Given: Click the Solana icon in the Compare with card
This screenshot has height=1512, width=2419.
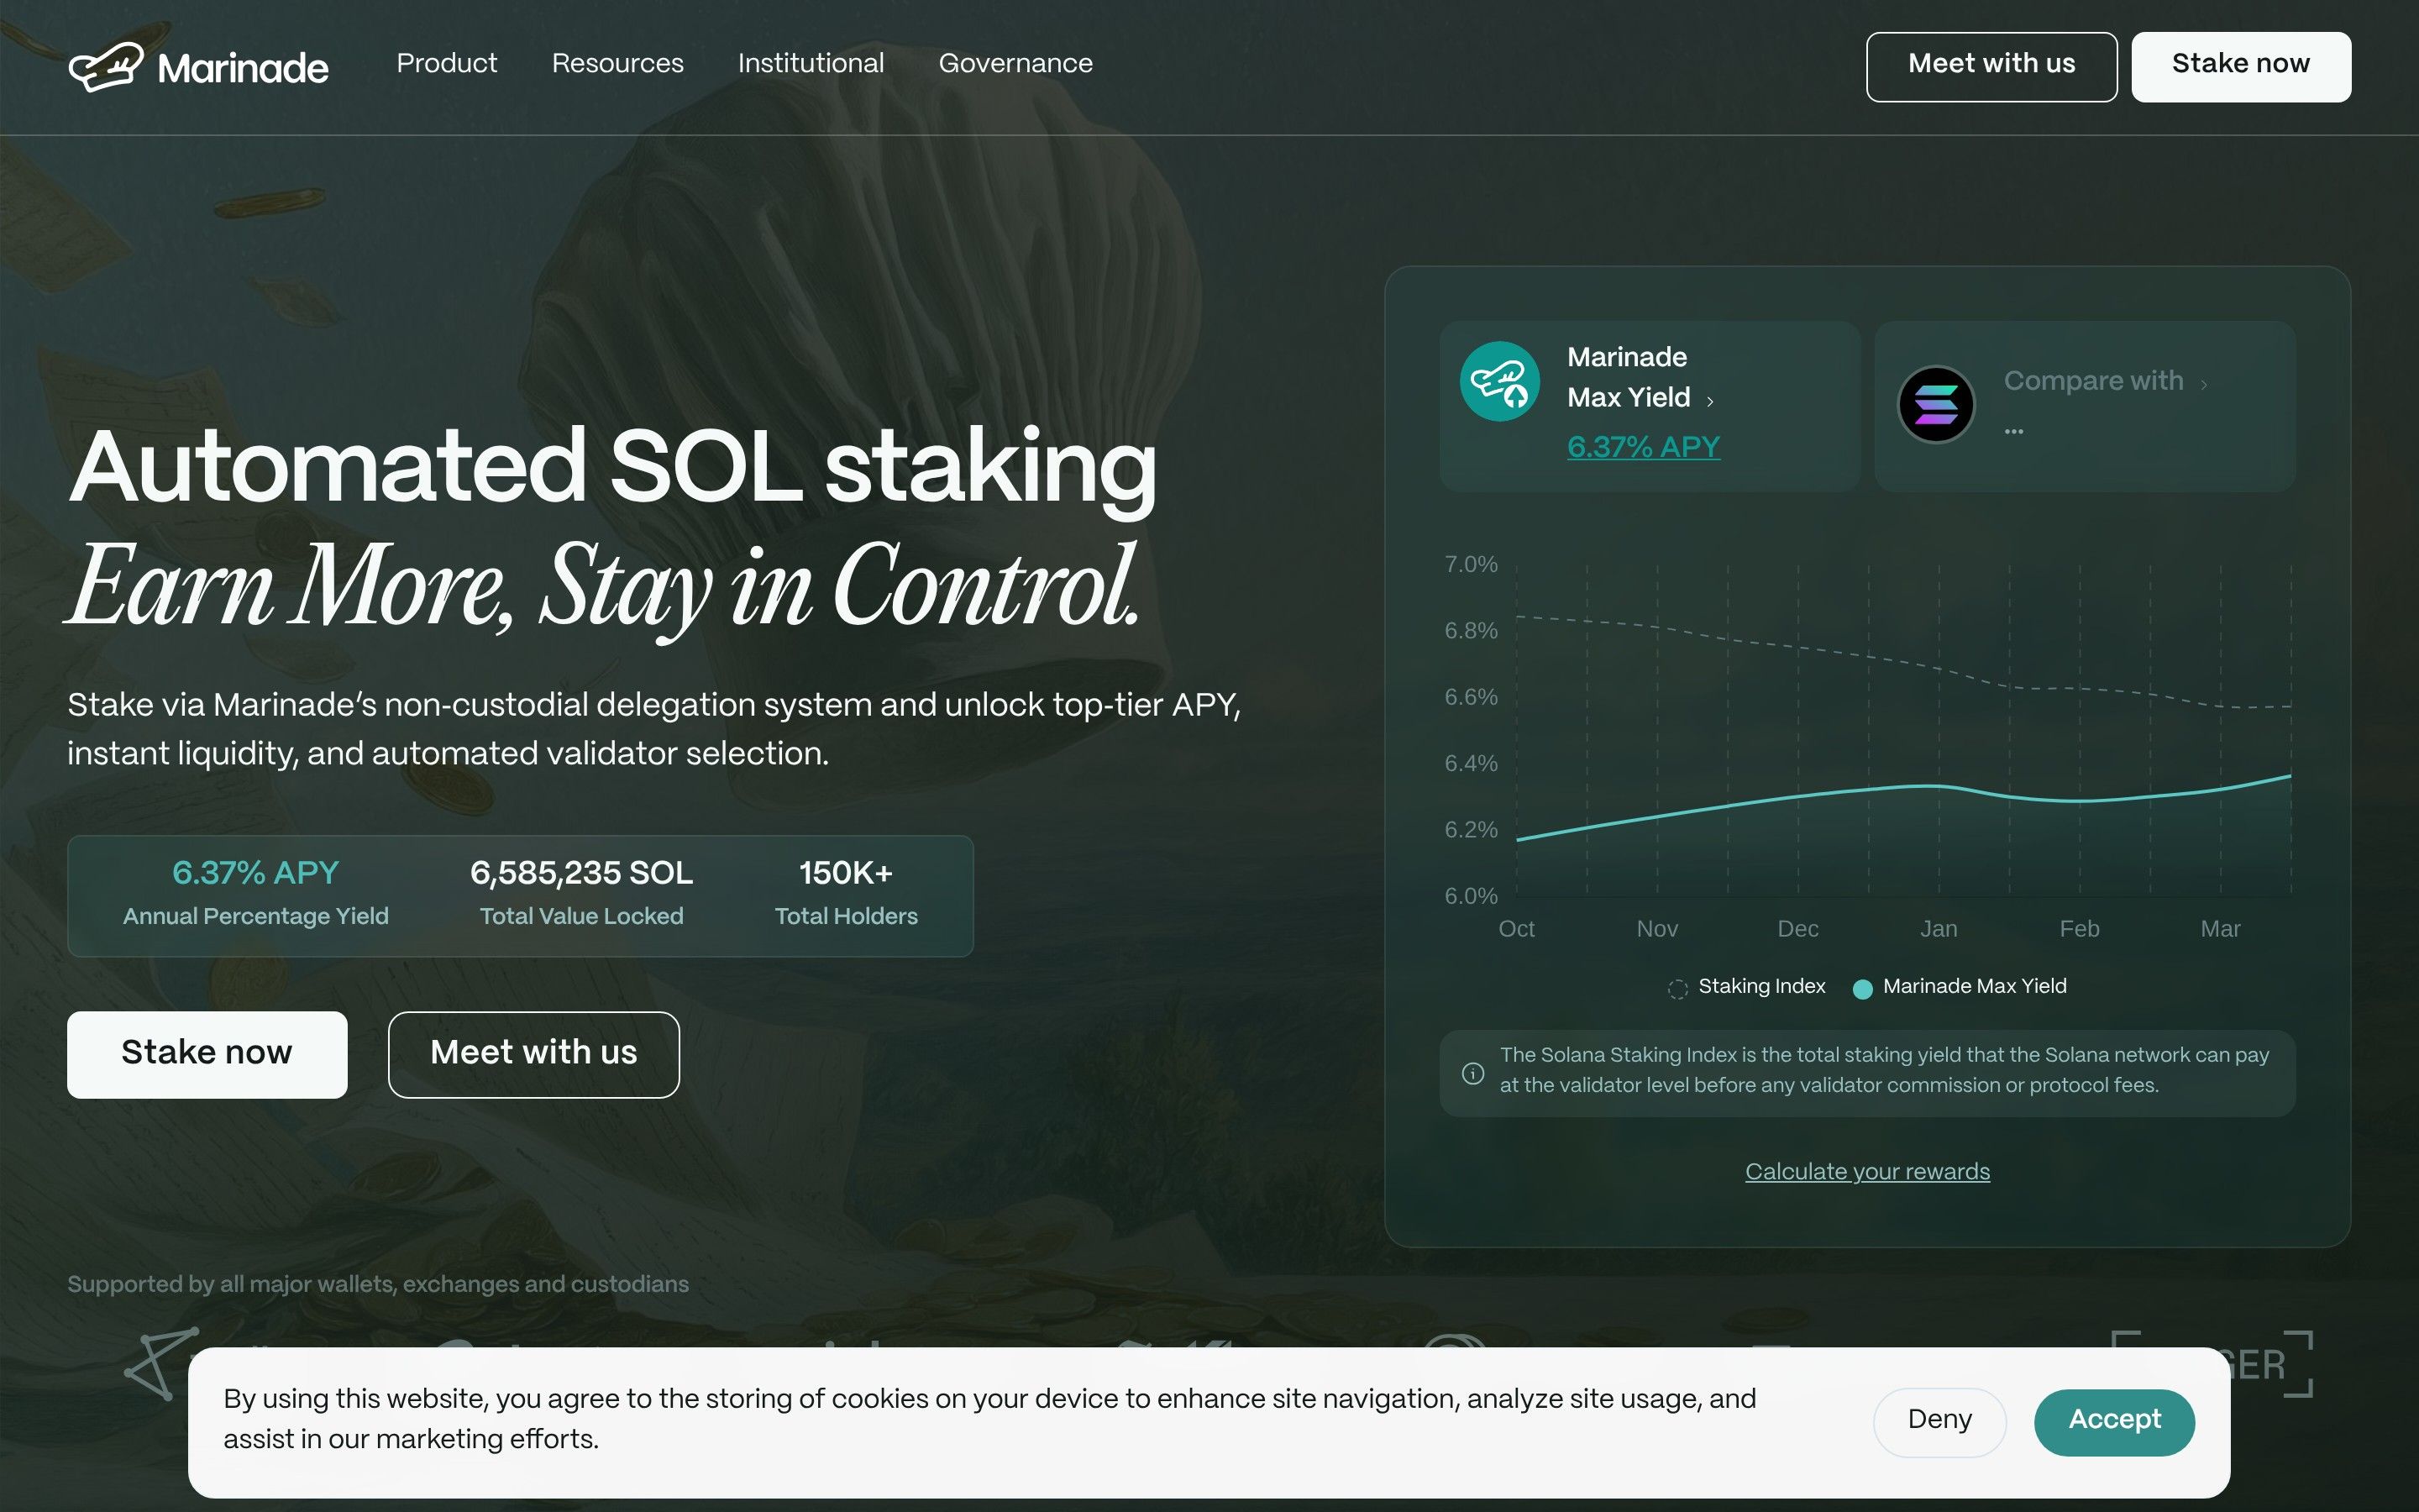Looking at the screenshot, I should click(1936, 404).
